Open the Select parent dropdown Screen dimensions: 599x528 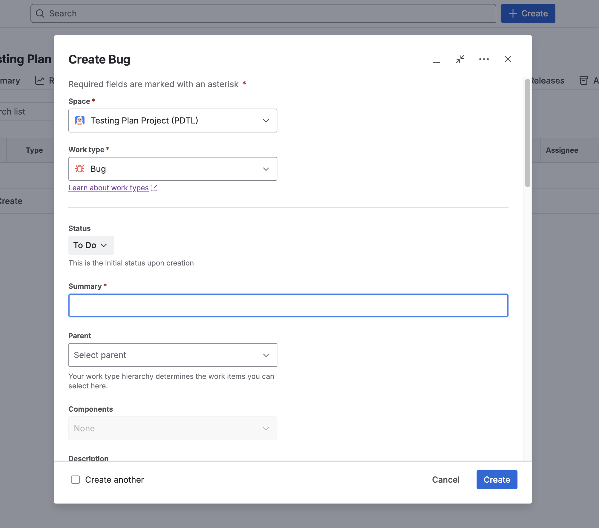[173, 355]
